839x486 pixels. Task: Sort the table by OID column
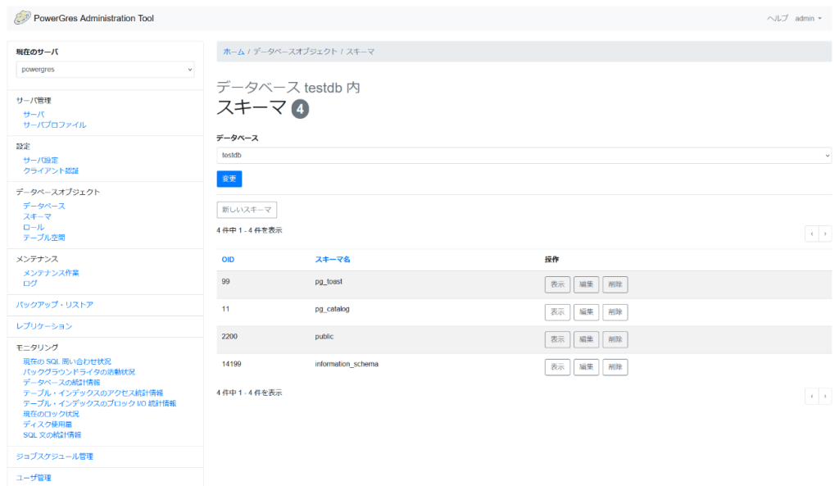[x=228, y=260]
